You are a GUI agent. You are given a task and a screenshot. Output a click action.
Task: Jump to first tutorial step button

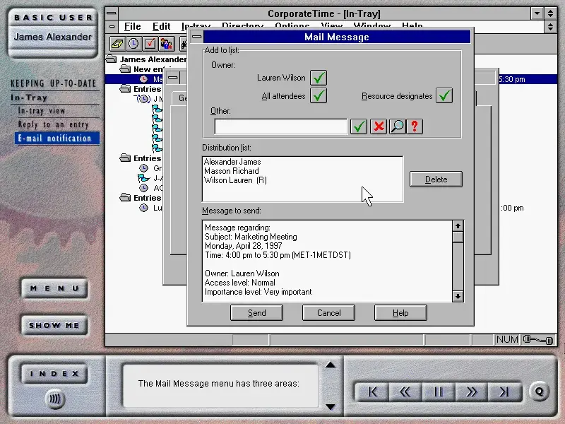tap(373, 392)
